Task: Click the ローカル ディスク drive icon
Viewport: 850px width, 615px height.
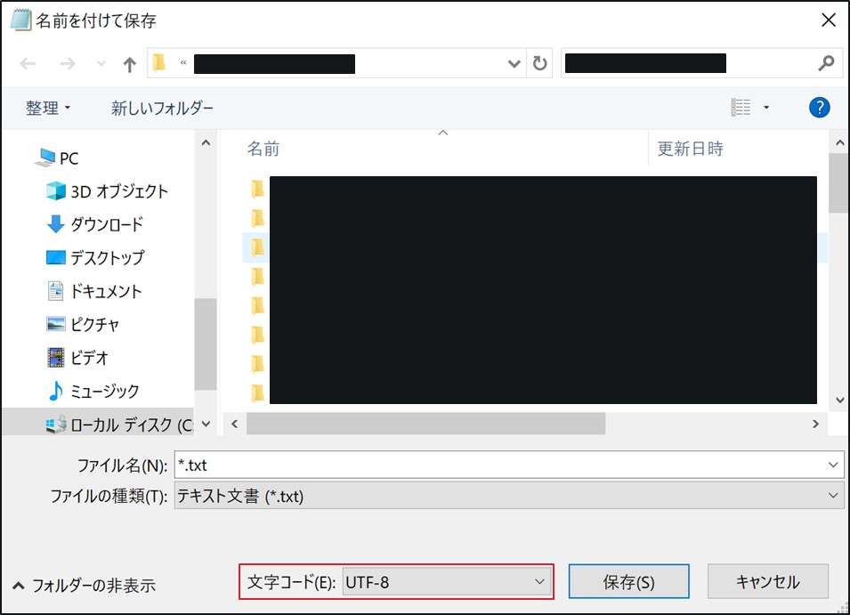Action: click(x=56, y=425)
